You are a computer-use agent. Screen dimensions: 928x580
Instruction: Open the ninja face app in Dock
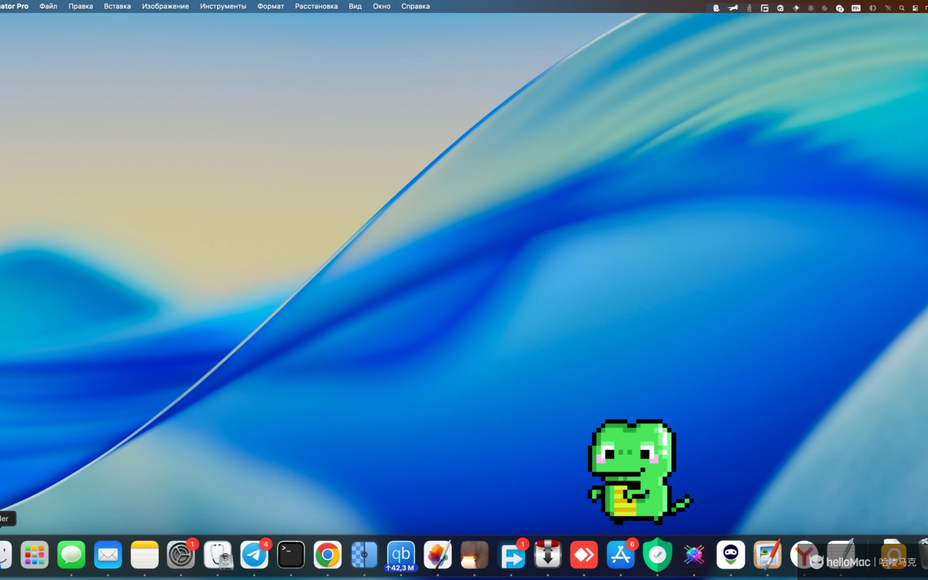pos(731,555)
